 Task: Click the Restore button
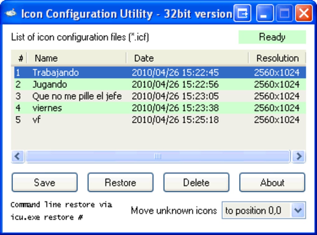coord(120,183)
